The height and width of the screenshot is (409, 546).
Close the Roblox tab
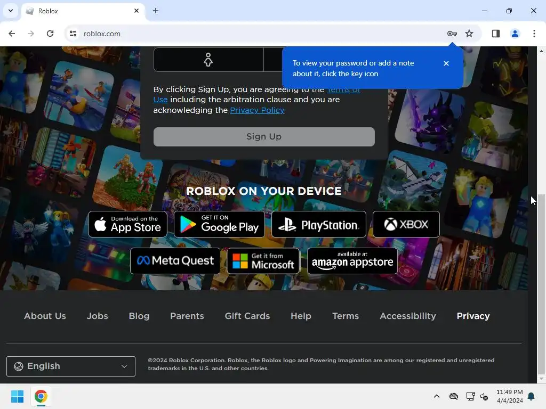136,11
